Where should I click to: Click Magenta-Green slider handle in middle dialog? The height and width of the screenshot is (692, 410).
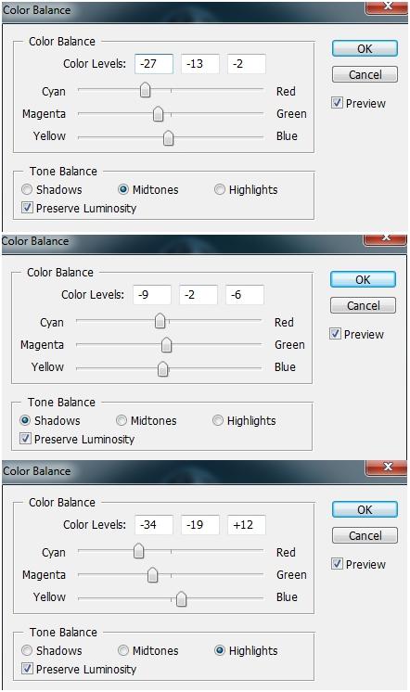tap(166, 345)
